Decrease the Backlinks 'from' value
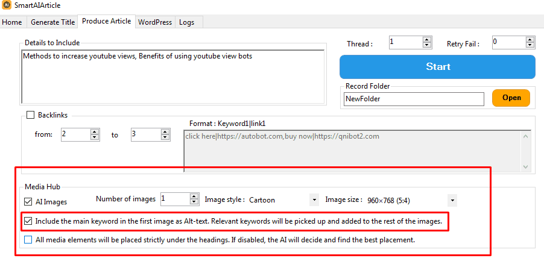Screen dimensions: 544x261 point(94,137)
